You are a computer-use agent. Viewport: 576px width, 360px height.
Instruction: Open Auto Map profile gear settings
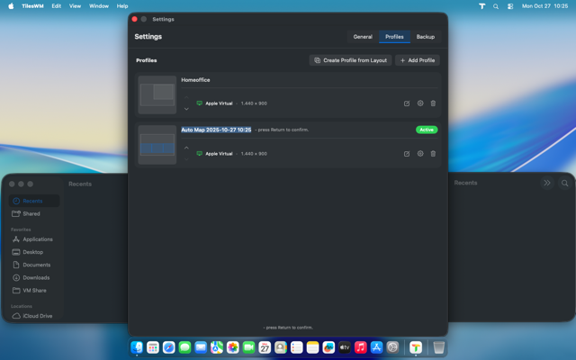420,154
